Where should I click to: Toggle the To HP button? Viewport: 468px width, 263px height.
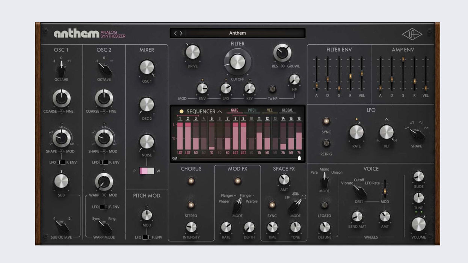click(x=273, y=89)
